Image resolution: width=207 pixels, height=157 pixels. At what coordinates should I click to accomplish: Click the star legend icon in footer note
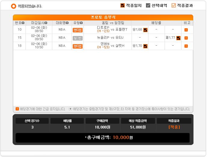click(71, 109)
